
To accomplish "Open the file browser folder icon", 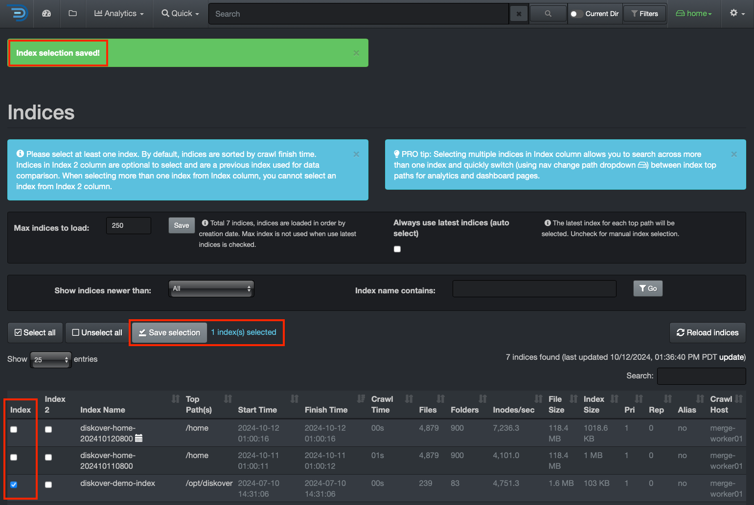I will click(x=72, y=13).
